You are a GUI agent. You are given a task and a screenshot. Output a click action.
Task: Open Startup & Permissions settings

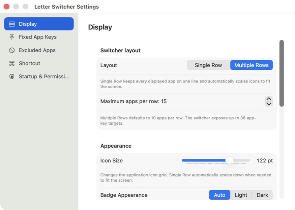(39, 76)
